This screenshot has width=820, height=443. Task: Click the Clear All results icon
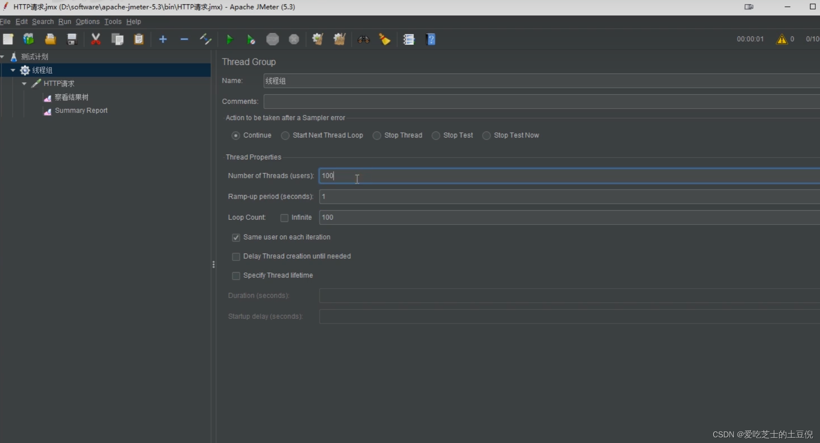pos(339,39)
